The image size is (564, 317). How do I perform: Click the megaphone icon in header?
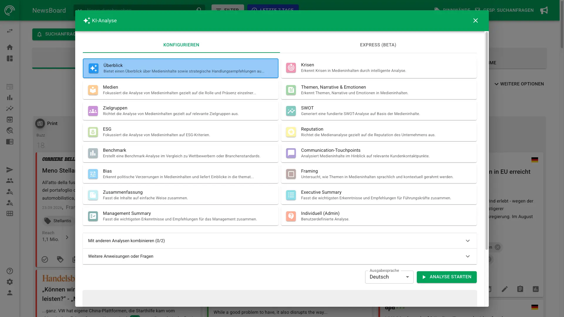tap(544, 10)
